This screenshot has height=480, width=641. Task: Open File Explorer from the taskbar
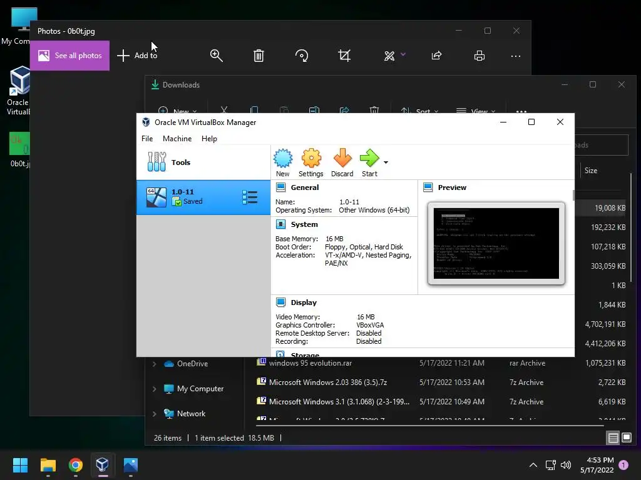[x=48, y=465]
